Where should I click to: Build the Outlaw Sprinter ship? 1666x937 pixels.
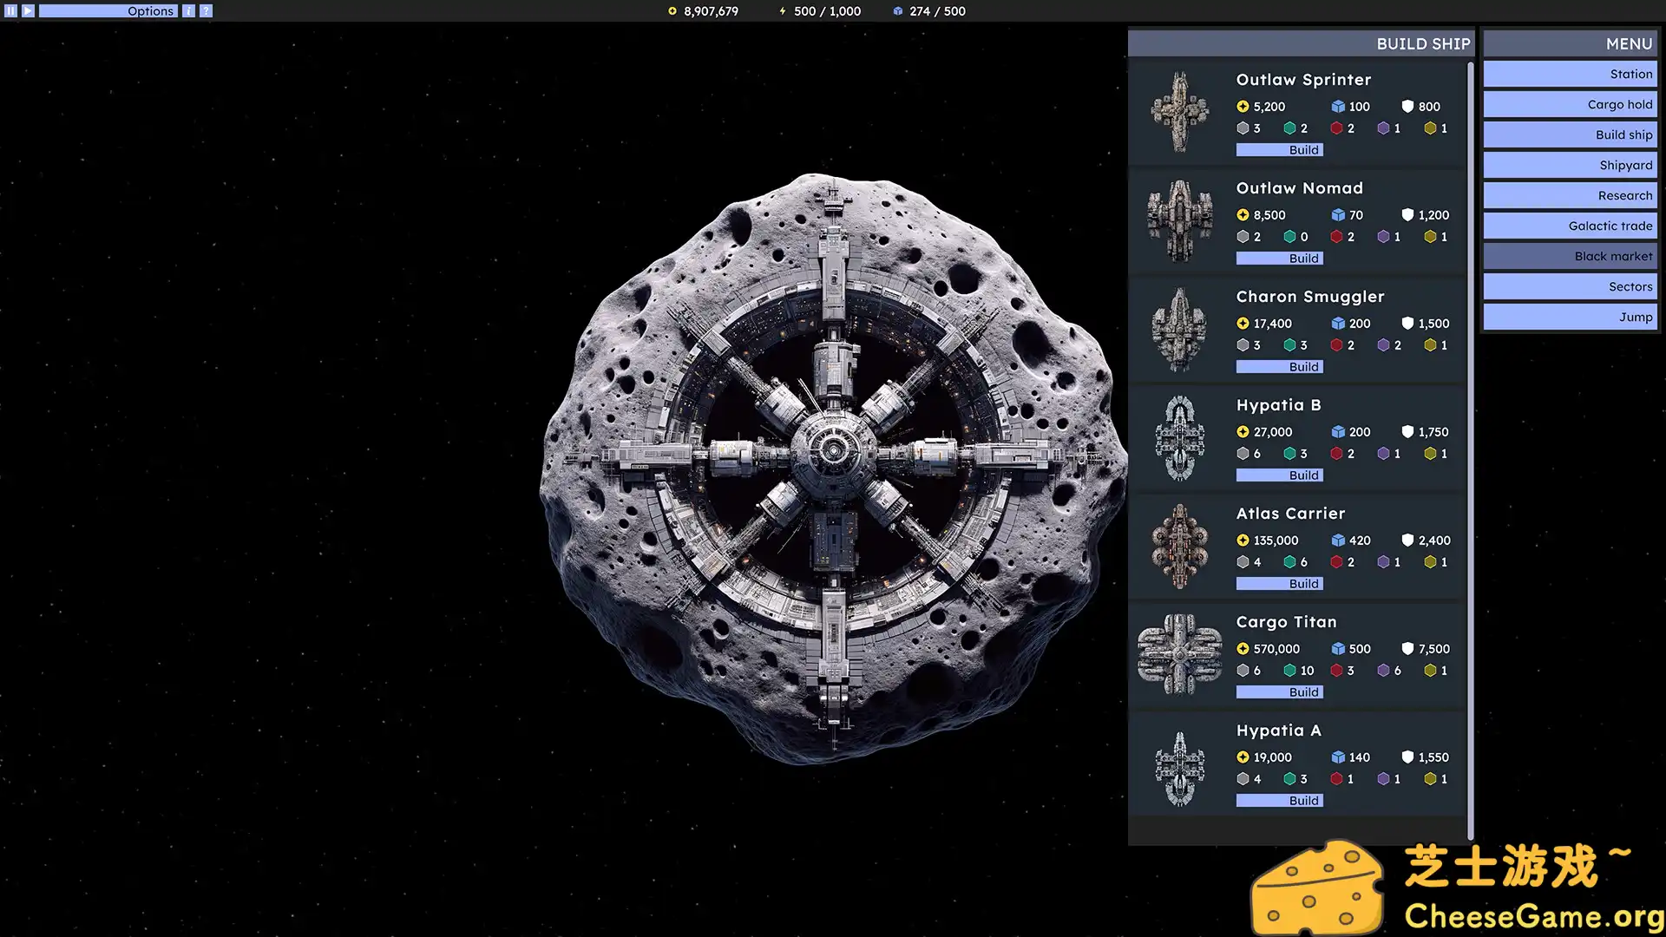coord(1279,150)
